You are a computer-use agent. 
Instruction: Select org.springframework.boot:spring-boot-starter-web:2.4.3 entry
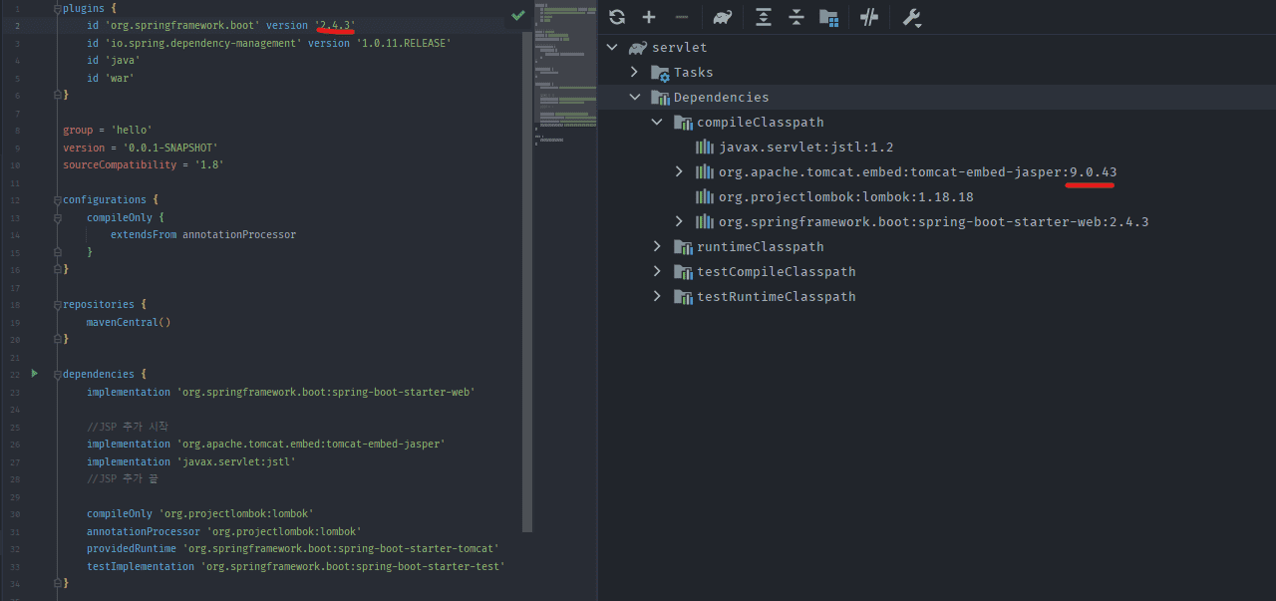coord(933,222)
